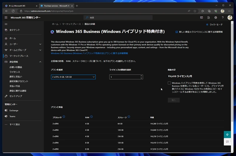Image resolution: width=236 pixels, height=156 pixels.
Task: Open ライセンス under billing
Action: coord(15,72)
